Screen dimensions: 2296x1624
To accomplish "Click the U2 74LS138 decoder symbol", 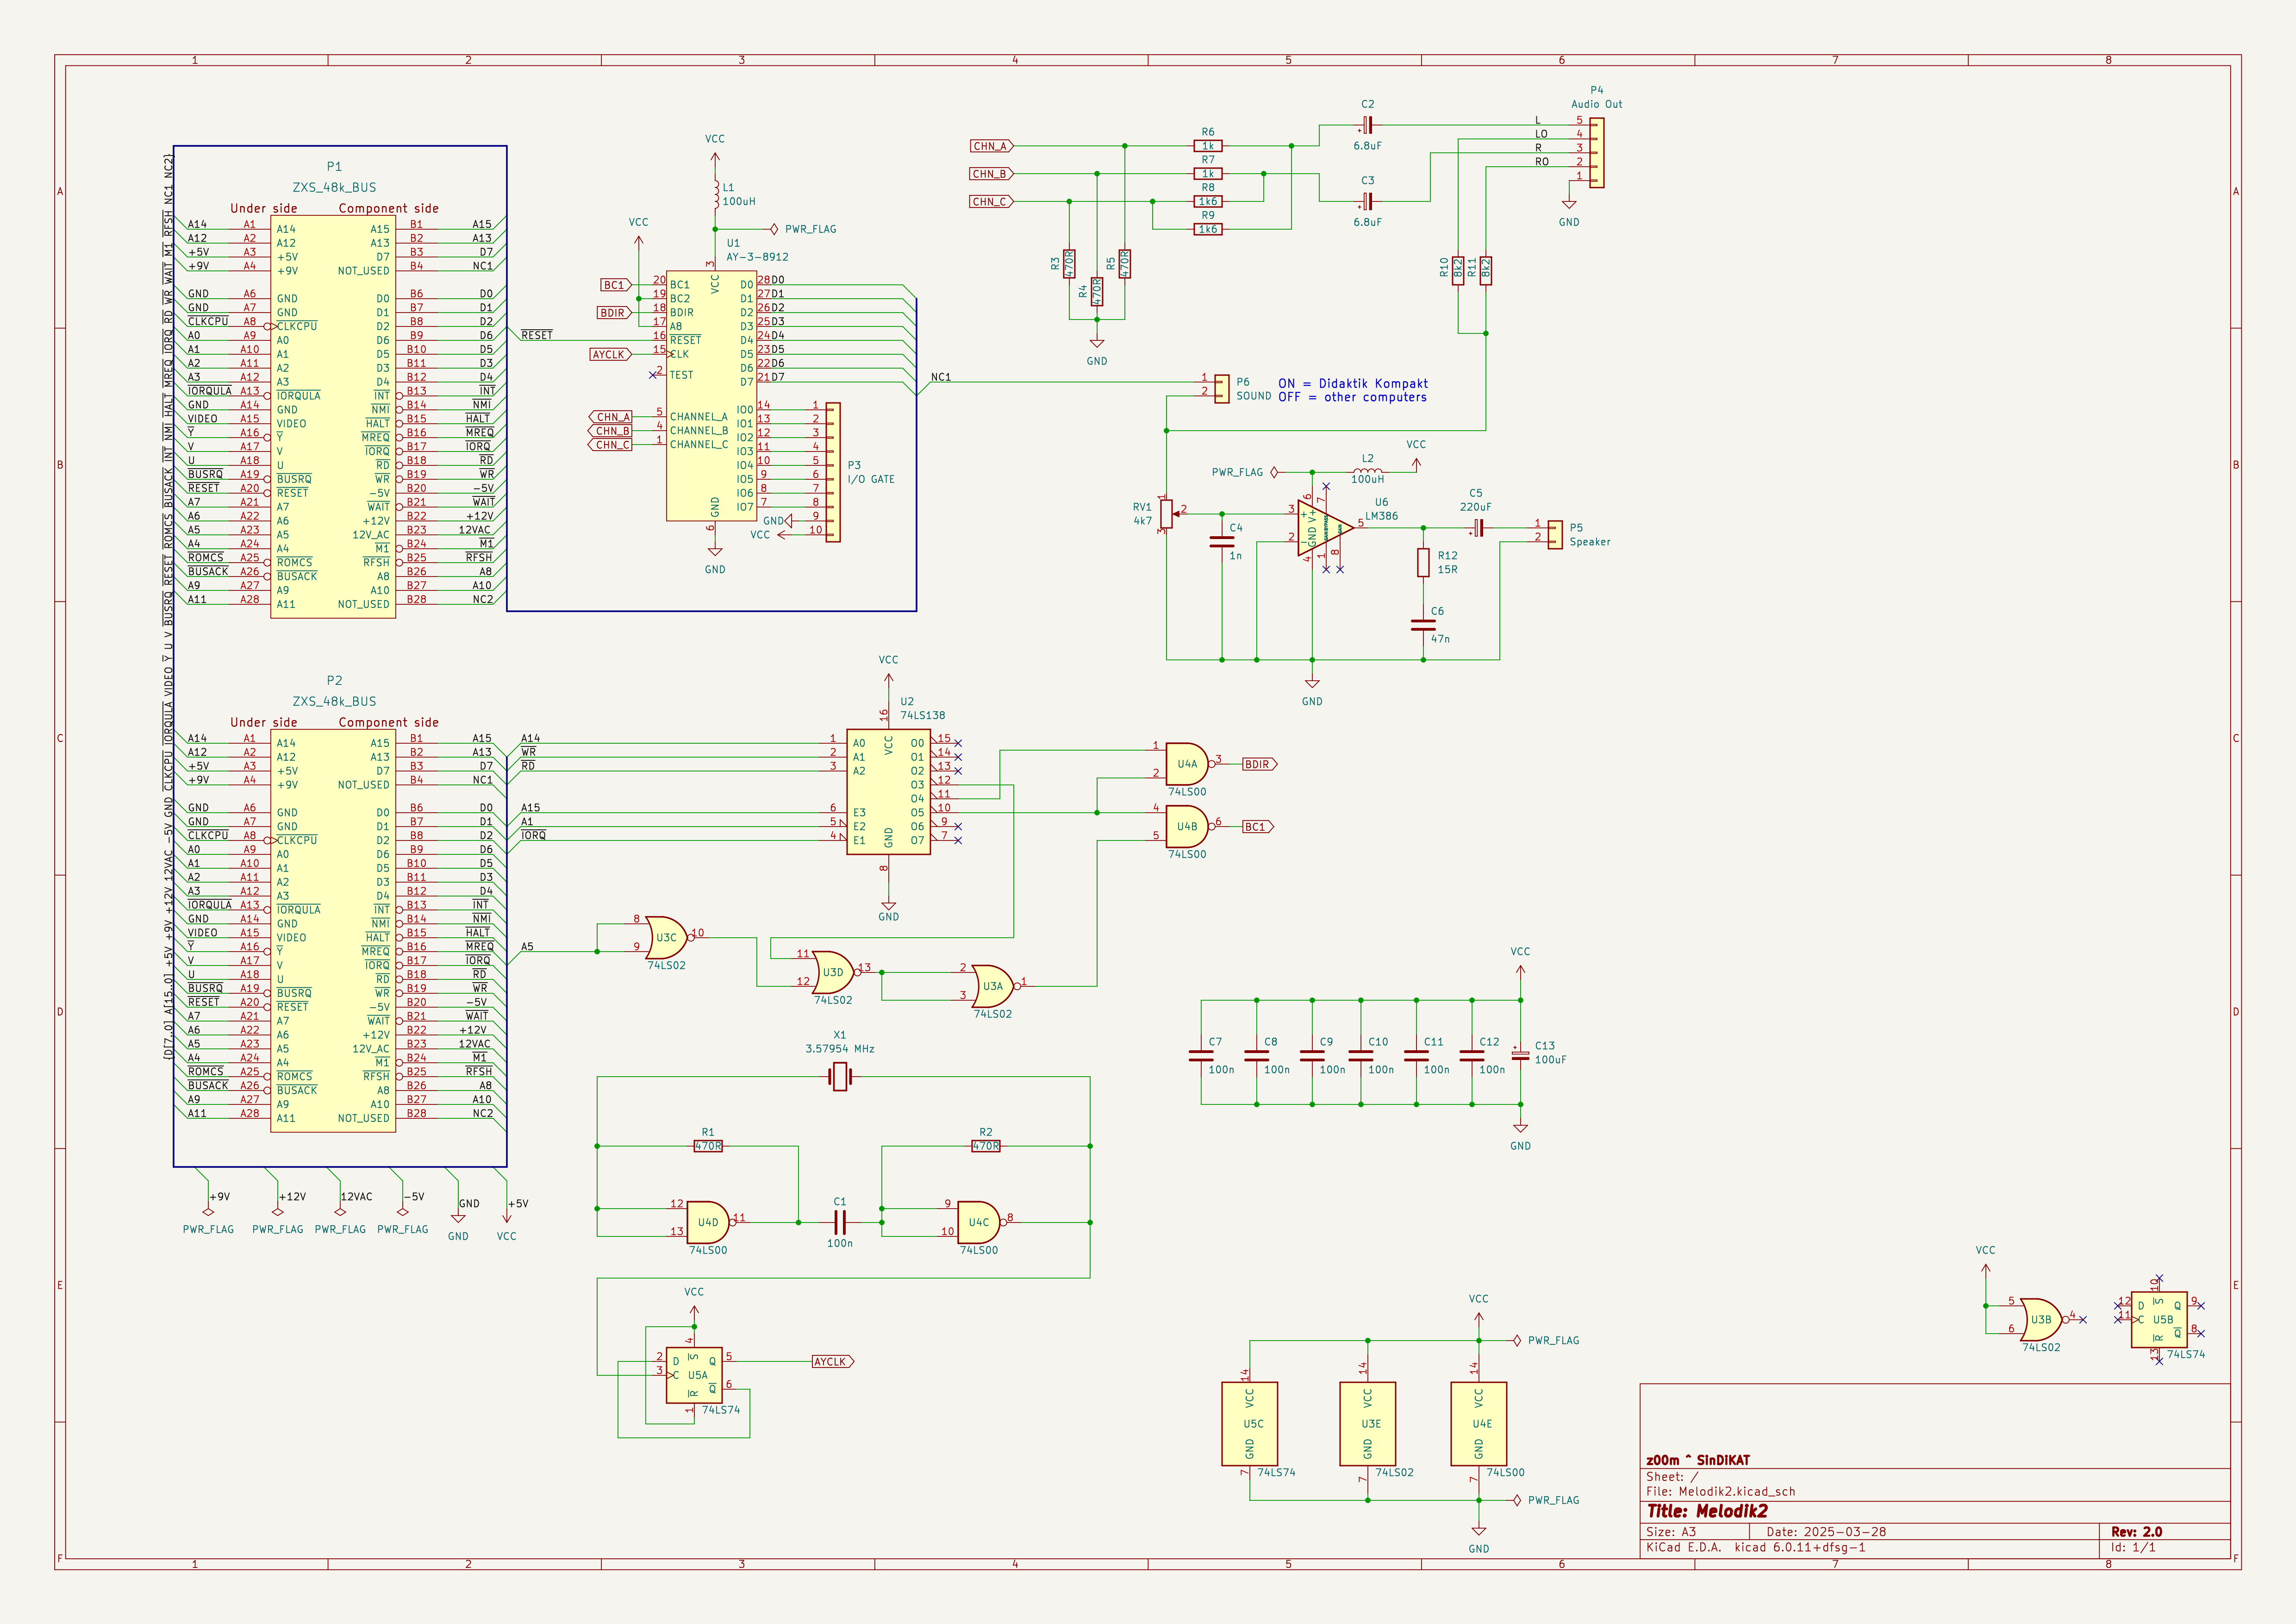I will (888, 791).
